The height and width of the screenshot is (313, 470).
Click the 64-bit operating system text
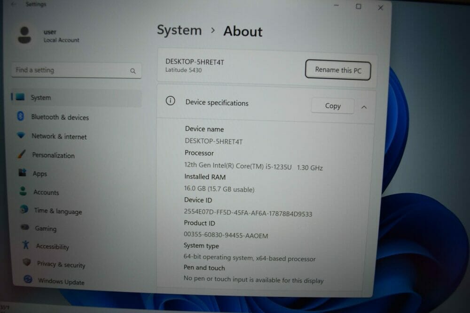250,258
